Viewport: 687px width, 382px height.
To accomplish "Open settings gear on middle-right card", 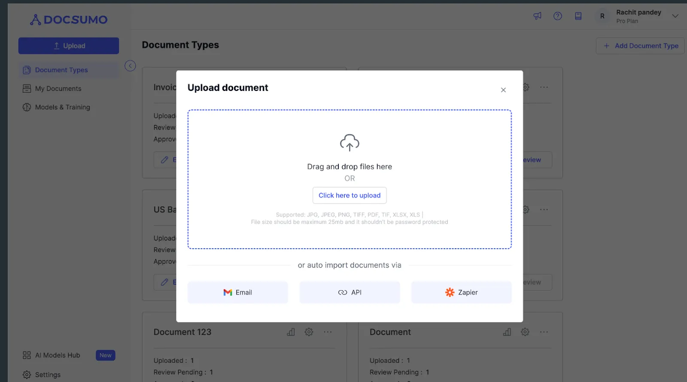I will [526, 210].
